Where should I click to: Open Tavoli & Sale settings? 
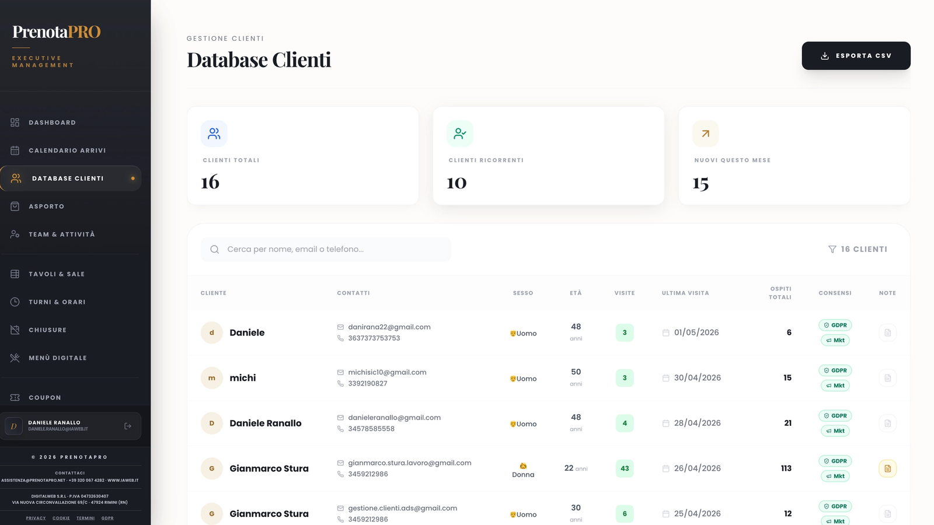(70, 274)
